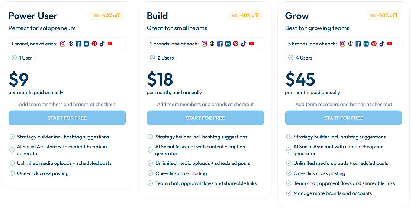
Task: Click Pinterest icon in Build plan
Action: 235,44
